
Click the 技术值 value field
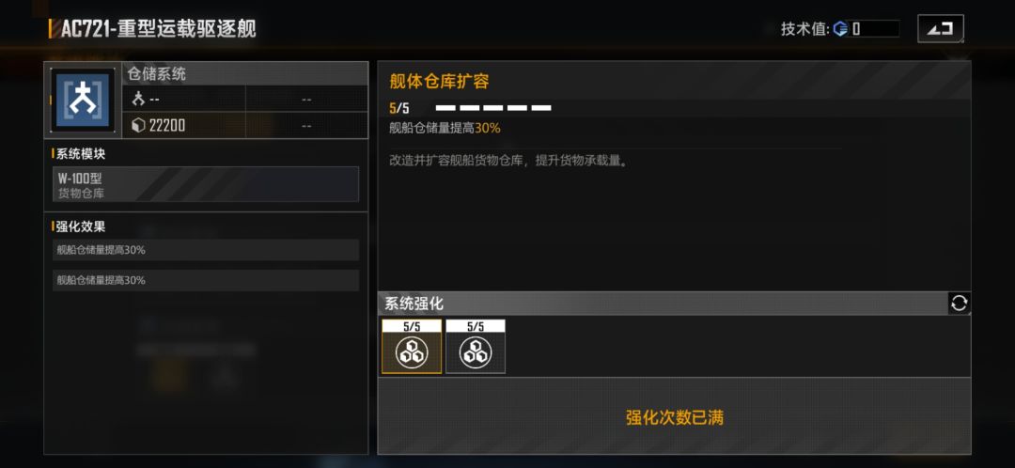pyautogui.click(x=874, y=28)
